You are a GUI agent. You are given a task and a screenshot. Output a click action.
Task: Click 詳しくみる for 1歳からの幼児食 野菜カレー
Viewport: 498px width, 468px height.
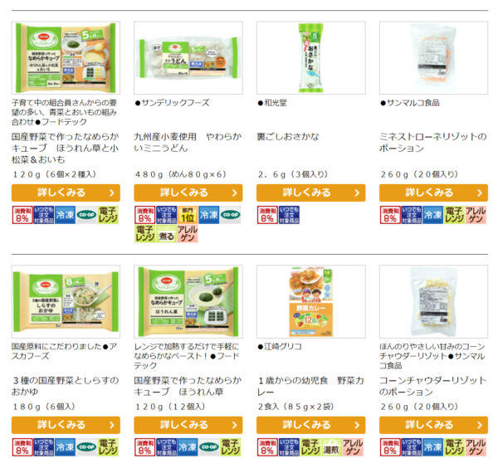pyautogui.click(x=311, y=425)
